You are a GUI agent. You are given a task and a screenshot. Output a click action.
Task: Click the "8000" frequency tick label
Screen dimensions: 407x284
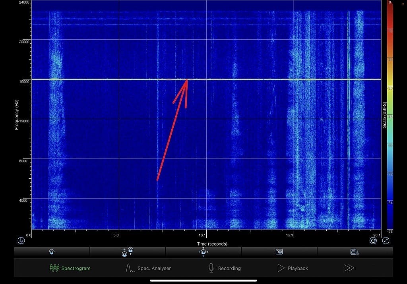[x=23, y=161]
